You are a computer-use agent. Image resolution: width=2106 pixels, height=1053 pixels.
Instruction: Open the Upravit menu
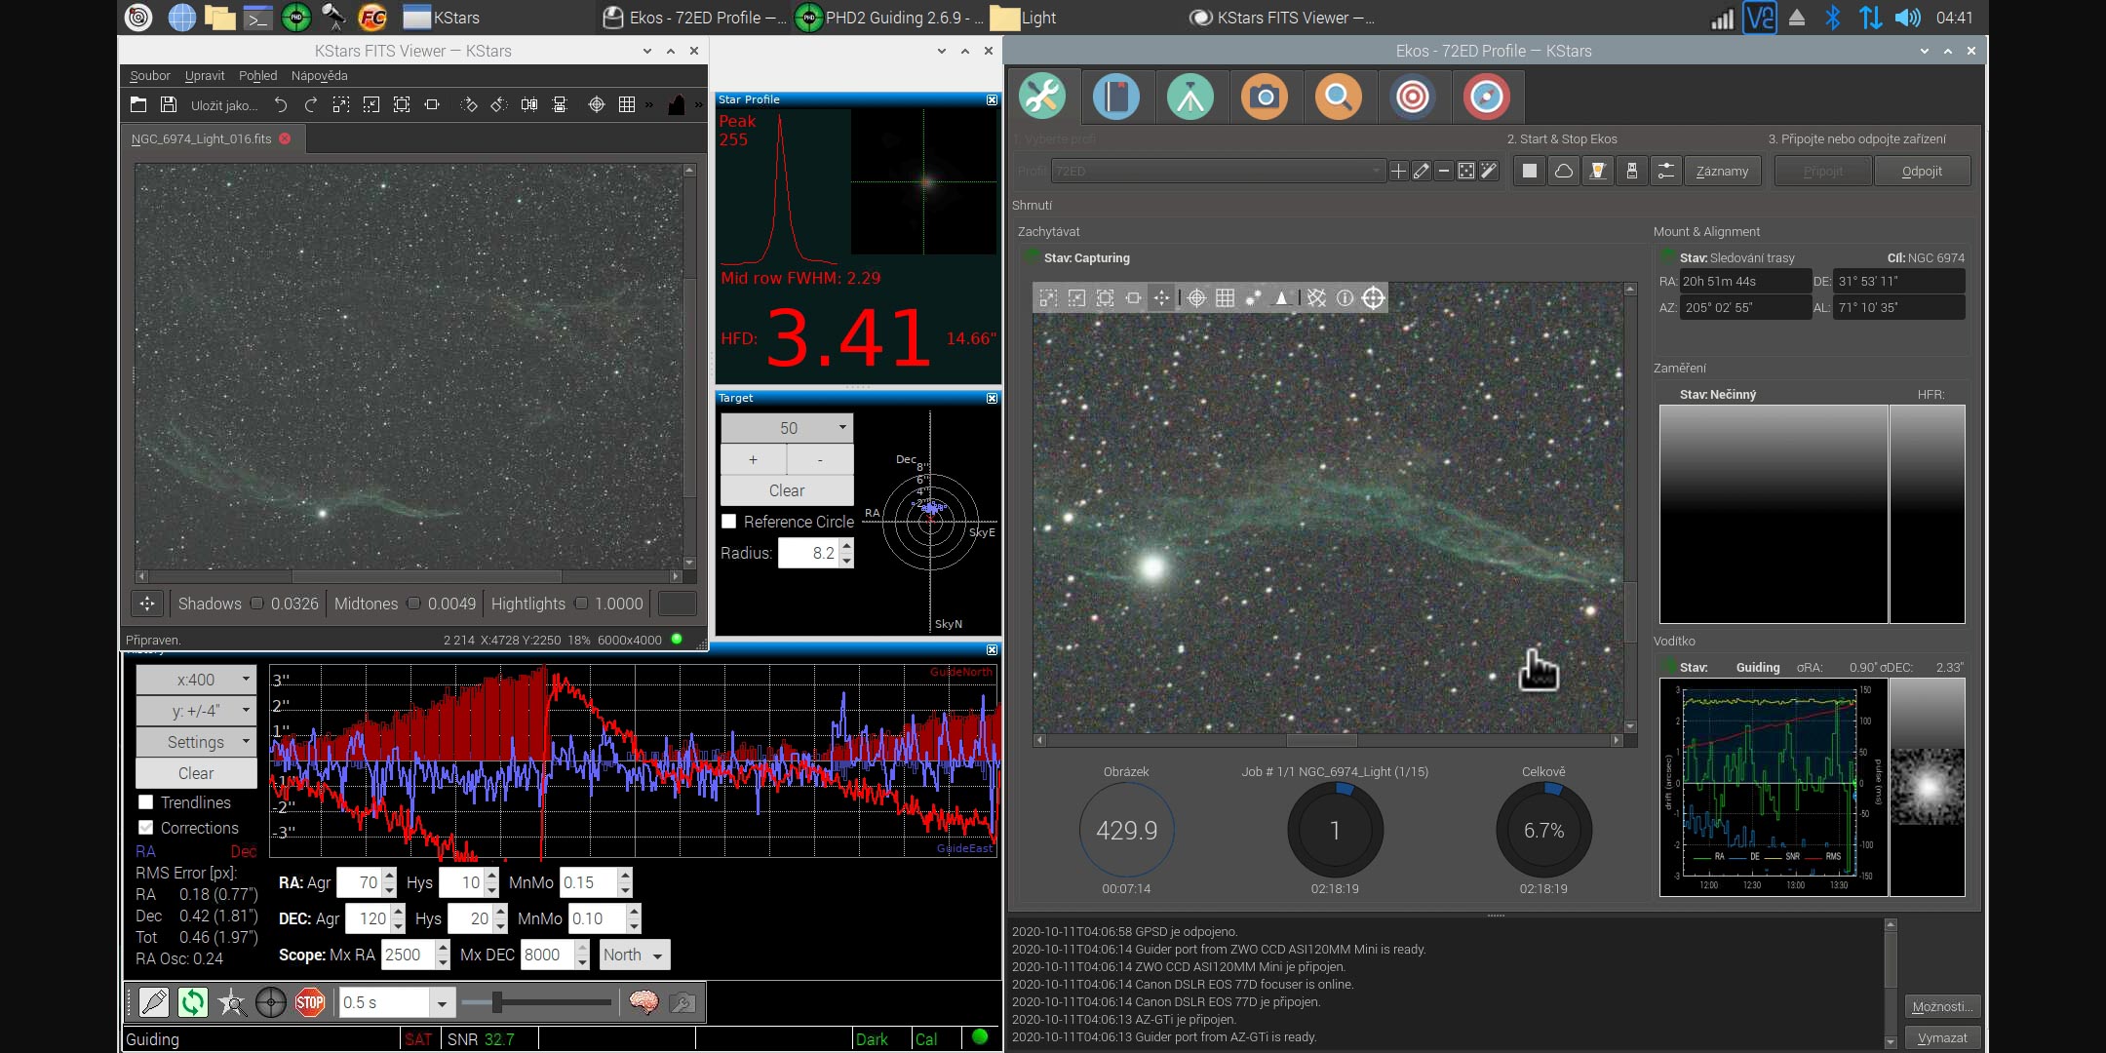click(205, 75)
